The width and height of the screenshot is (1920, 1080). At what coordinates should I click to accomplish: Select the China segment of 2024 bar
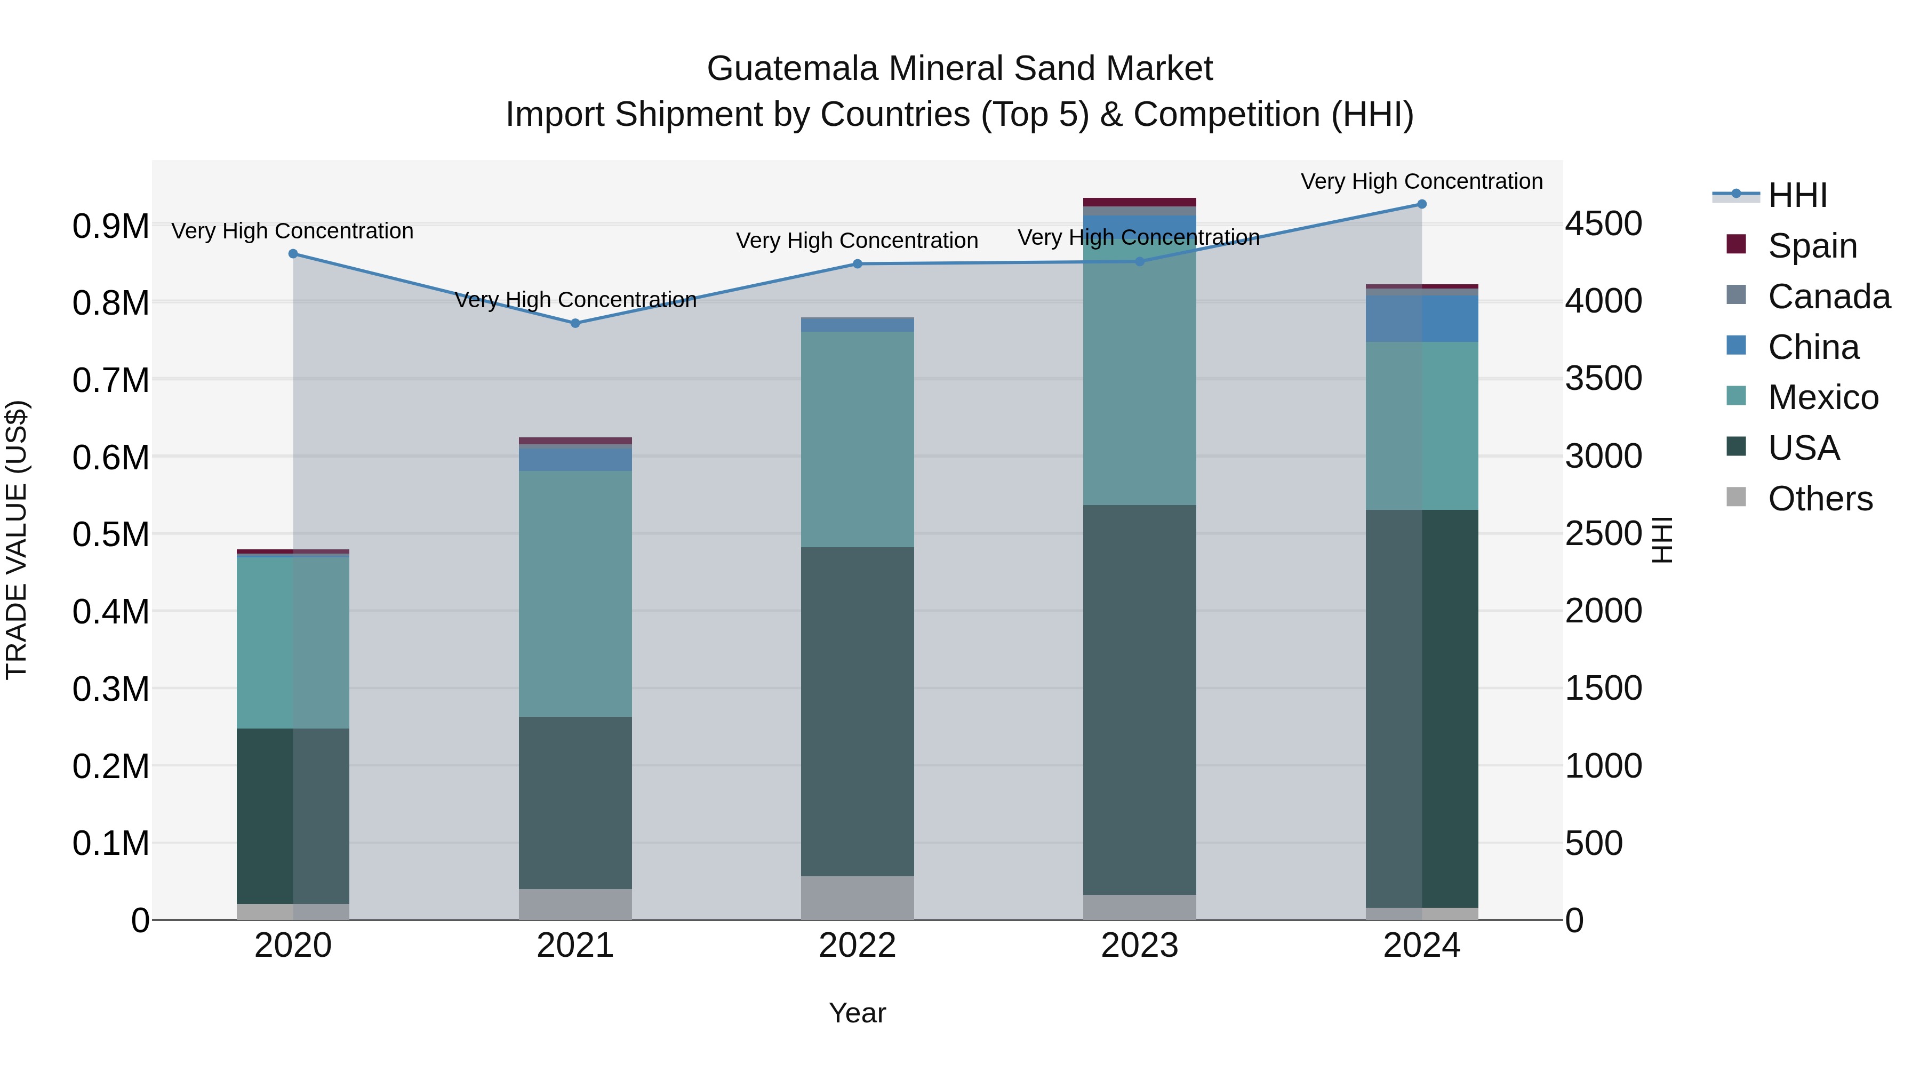(x=1422, y=319)
